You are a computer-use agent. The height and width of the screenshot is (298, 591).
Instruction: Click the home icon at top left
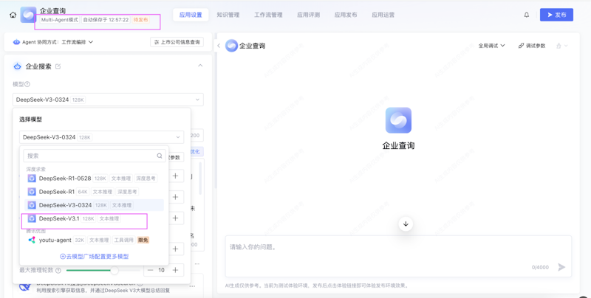tap(13, 15)
